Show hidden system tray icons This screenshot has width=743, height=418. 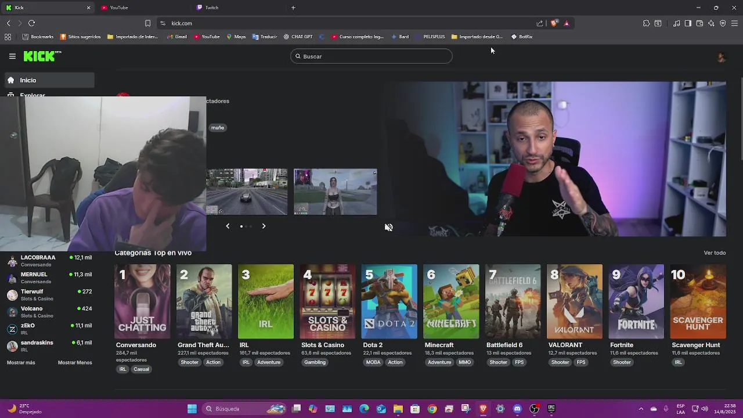click(x=641, y=409)
